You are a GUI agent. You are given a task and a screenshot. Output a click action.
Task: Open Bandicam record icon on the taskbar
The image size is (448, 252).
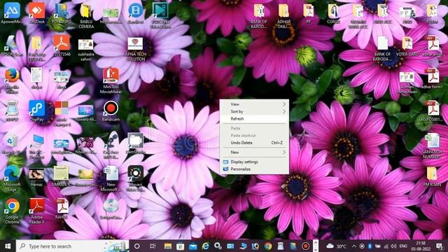click(305, 246)
